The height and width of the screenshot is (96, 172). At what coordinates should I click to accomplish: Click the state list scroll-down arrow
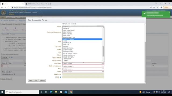coord(103,61)
